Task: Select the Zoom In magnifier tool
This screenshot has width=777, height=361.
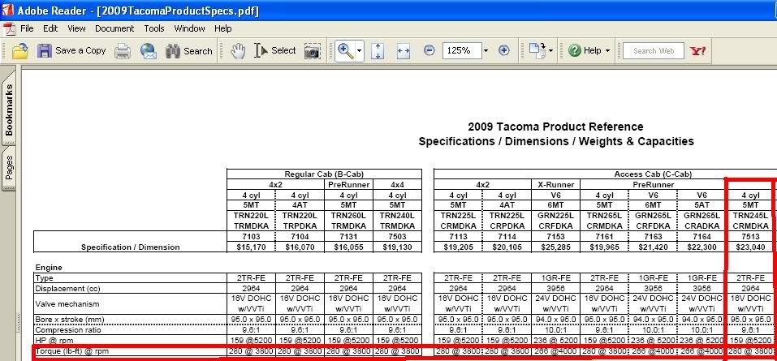Action: [345, 50]
